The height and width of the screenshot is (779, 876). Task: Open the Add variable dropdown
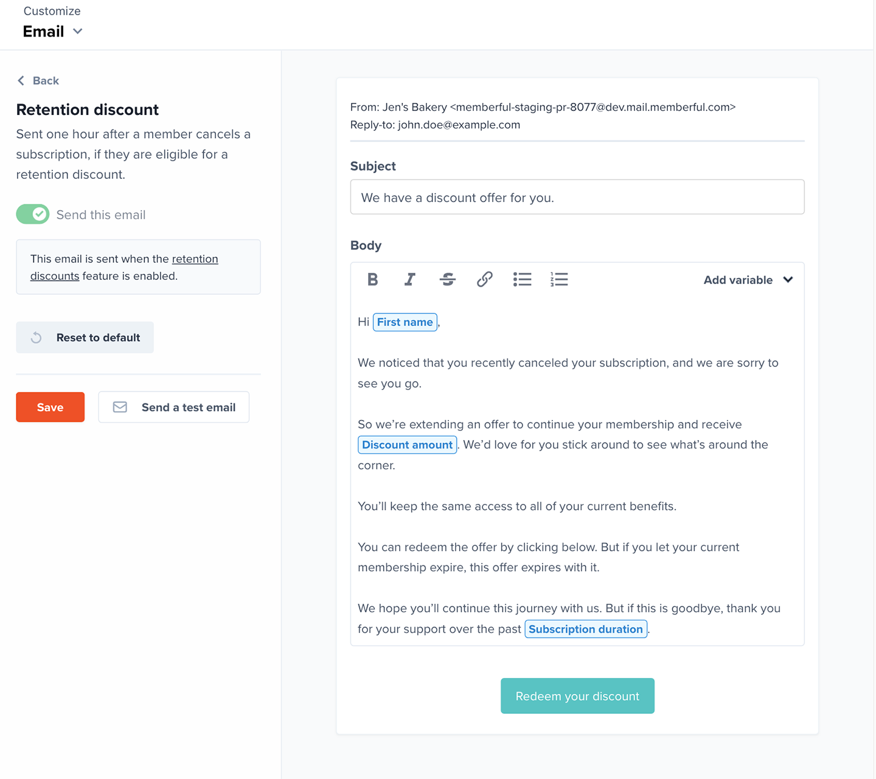pyautogui.click(x=748, y=280)
